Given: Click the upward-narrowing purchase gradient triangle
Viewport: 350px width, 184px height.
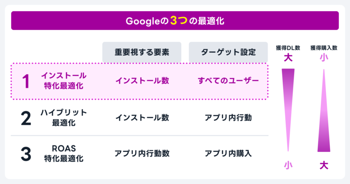Looking at the screenshot, I should pos(324,110).
